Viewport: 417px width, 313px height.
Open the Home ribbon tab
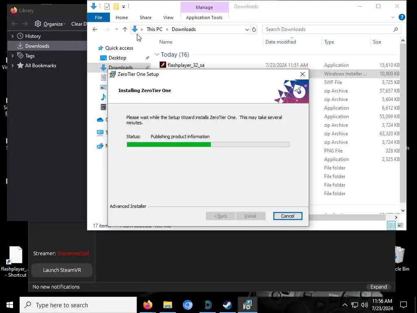pos(121,18)
